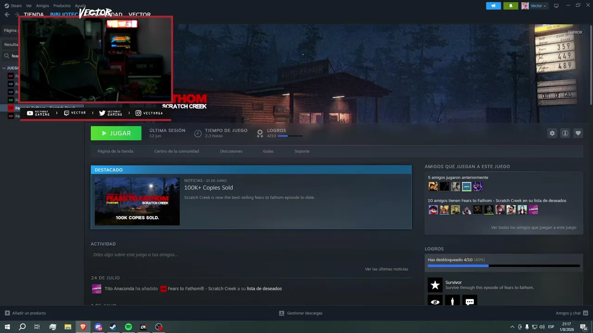Open Windows Start menu

point(7,327)
